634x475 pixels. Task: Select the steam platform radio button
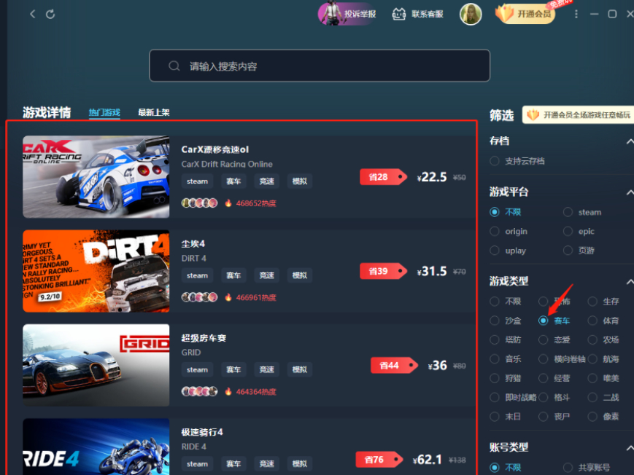coord(568,212)
